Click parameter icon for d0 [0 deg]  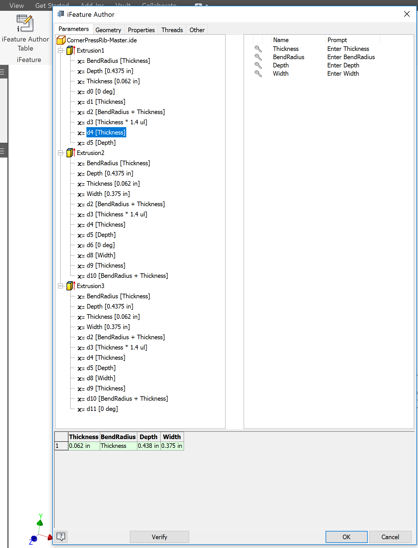81,92
